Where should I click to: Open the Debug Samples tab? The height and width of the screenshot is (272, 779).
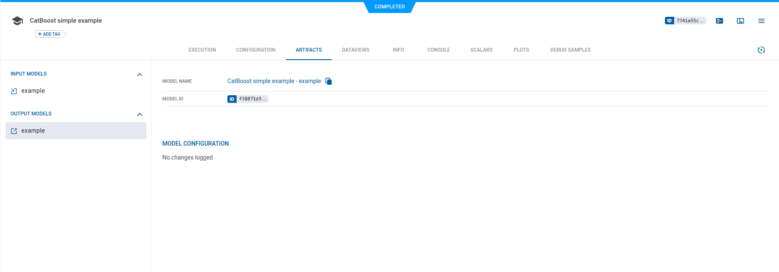coord(570,50)
